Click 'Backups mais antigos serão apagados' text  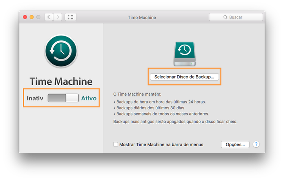pyautogui.click(x=175, y=121)
